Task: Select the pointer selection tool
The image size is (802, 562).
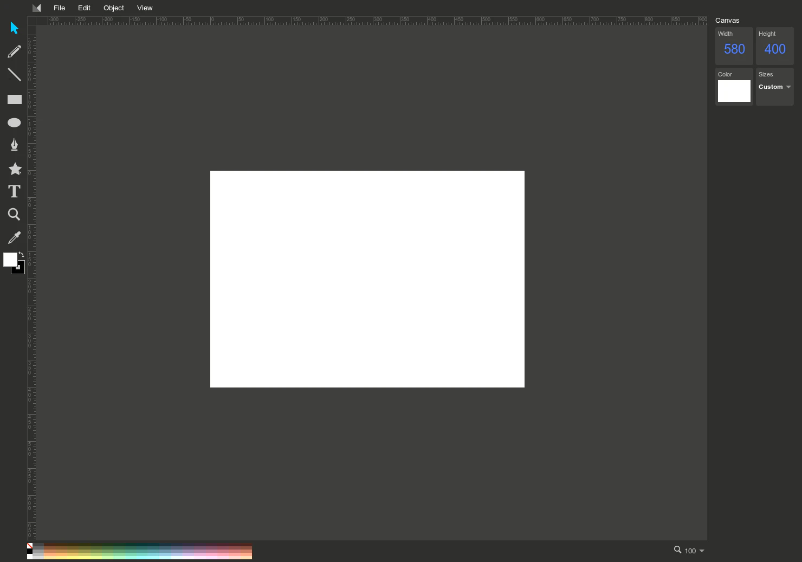Action: (x=14, y=28)
